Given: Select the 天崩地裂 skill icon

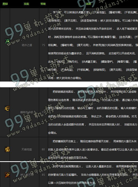Looking at the screenshot, I should pos(7,149).
